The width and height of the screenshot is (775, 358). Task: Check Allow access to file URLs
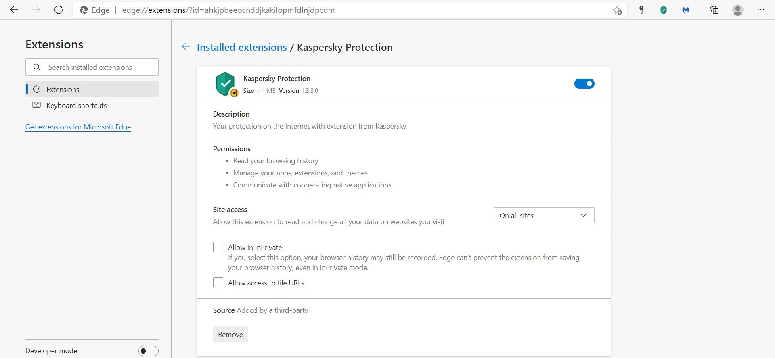click(218, 283)
